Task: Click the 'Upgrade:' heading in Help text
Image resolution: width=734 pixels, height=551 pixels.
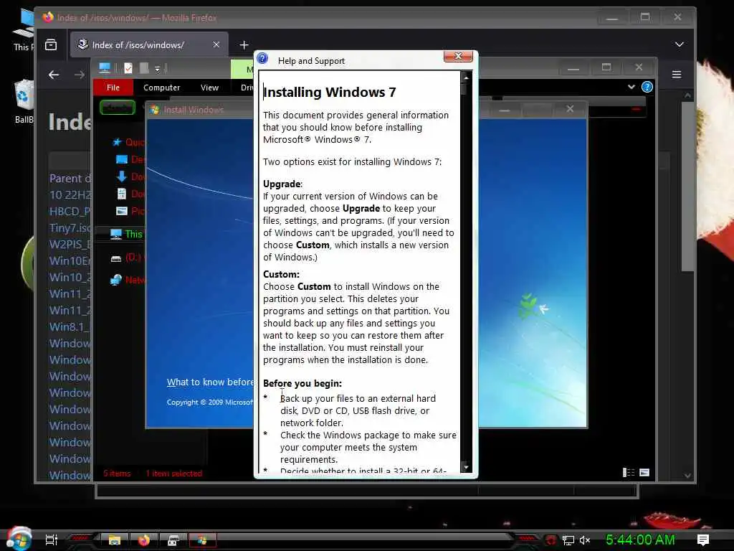Action: coord(282,184)
